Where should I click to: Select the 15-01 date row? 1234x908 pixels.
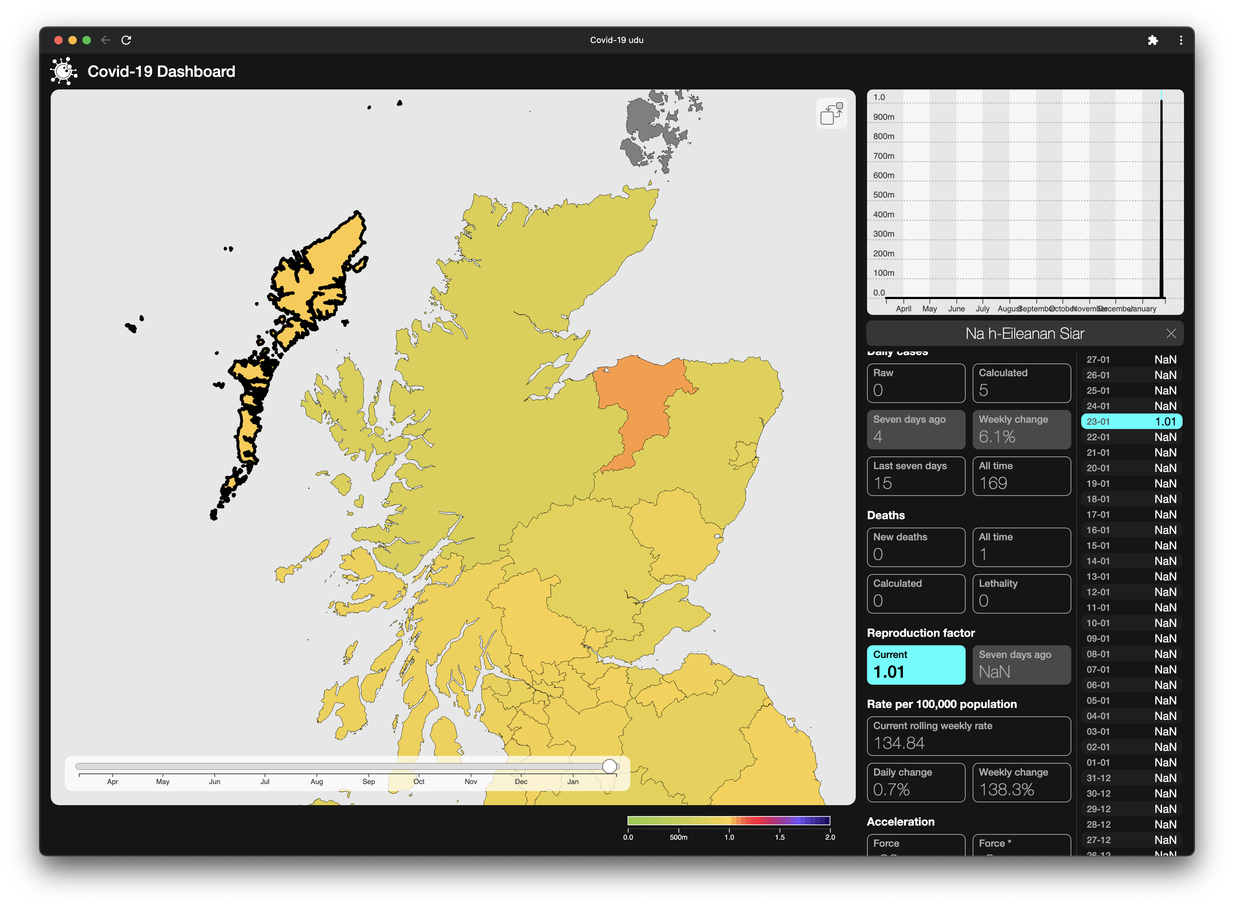(1131, 545)
